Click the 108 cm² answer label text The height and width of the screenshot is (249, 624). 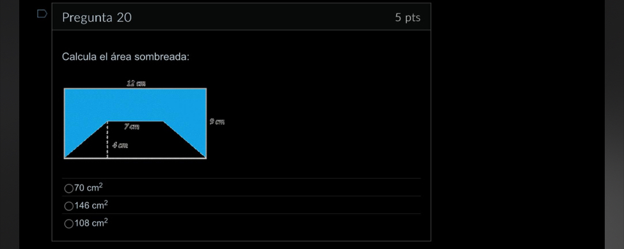tap(91, 222)
